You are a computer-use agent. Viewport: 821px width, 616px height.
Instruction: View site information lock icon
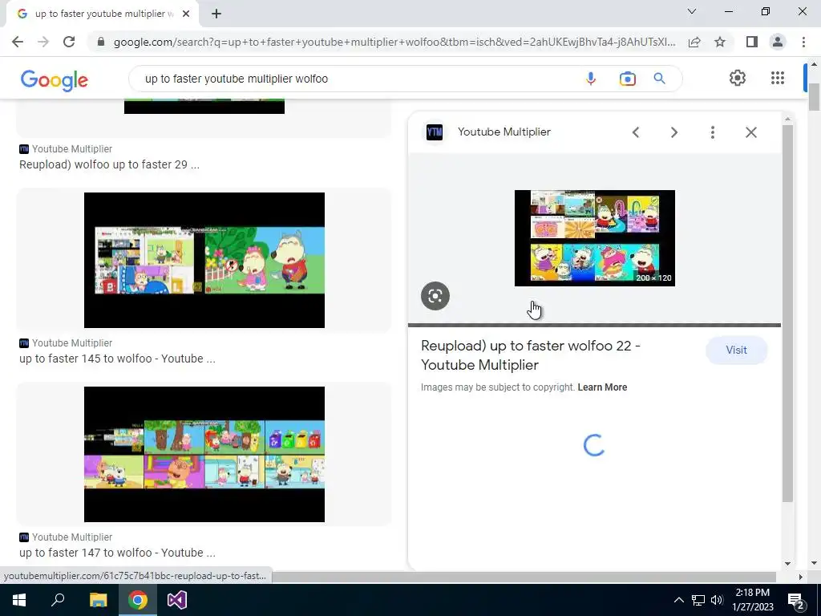coord(101,42)
